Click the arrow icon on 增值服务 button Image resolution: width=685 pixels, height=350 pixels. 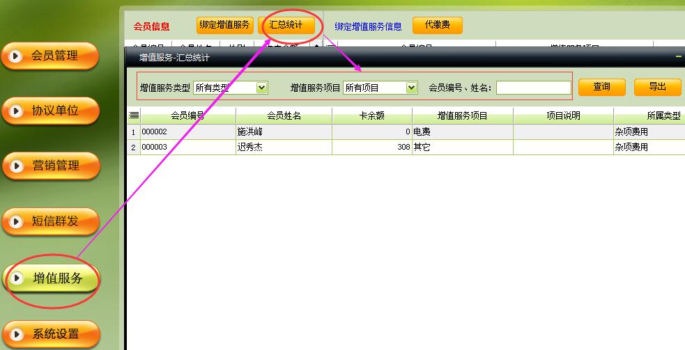click(x=17, y=278)
